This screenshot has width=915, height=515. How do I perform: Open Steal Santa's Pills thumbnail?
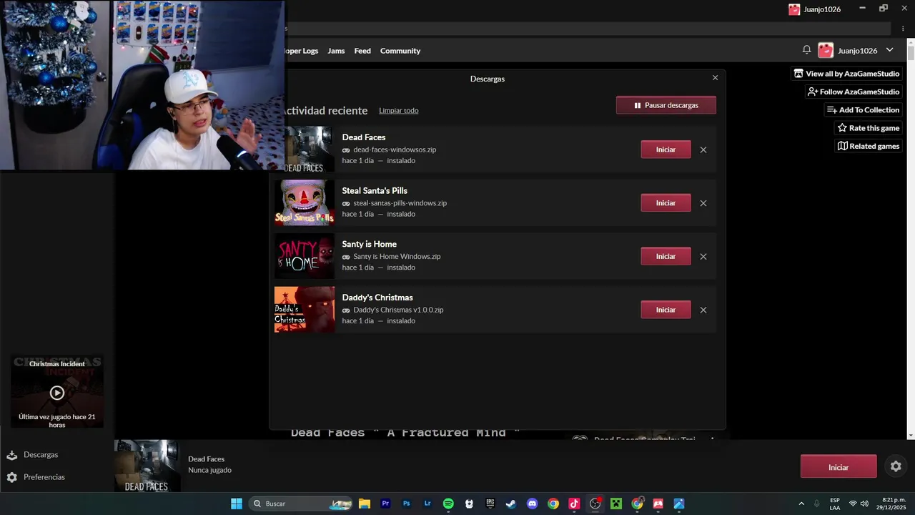coord(304,203)
